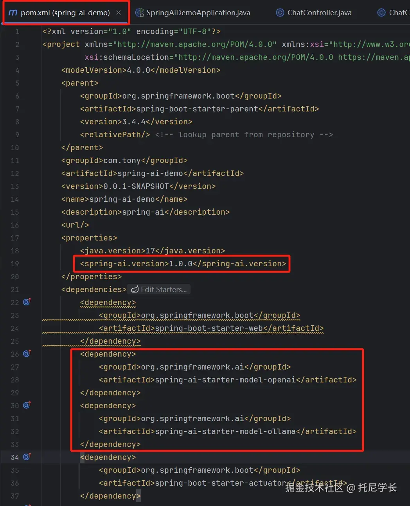Image resolution: width=410 pixels, height=506 pixels.
Task: Click the parent version 3.4.4 text
Action: [x=134, y=122]
